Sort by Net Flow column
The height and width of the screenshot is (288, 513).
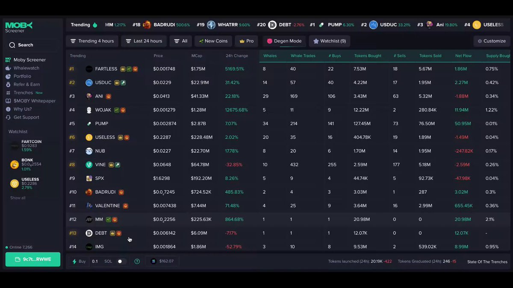463,56
